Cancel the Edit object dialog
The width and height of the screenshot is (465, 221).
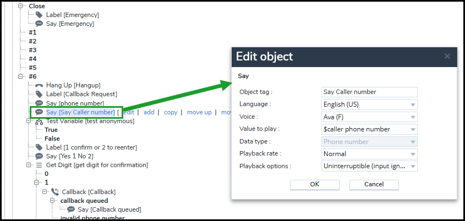pyautogui.click(x=374, y=184)
